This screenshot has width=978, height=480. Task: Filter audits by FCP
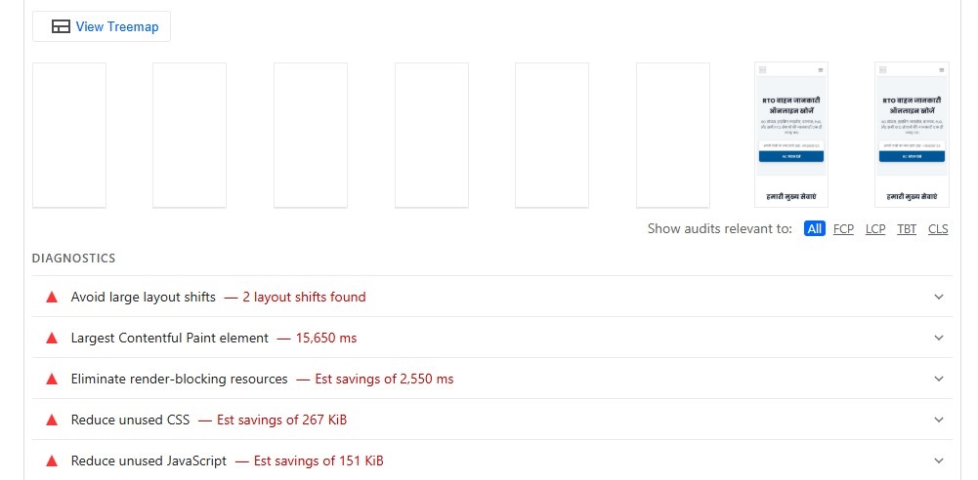point(843,229)
